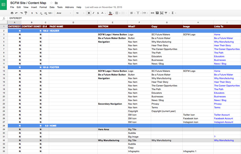Turn on the filter from the toolbar
The image size is (241, 154).
[166, 13]
